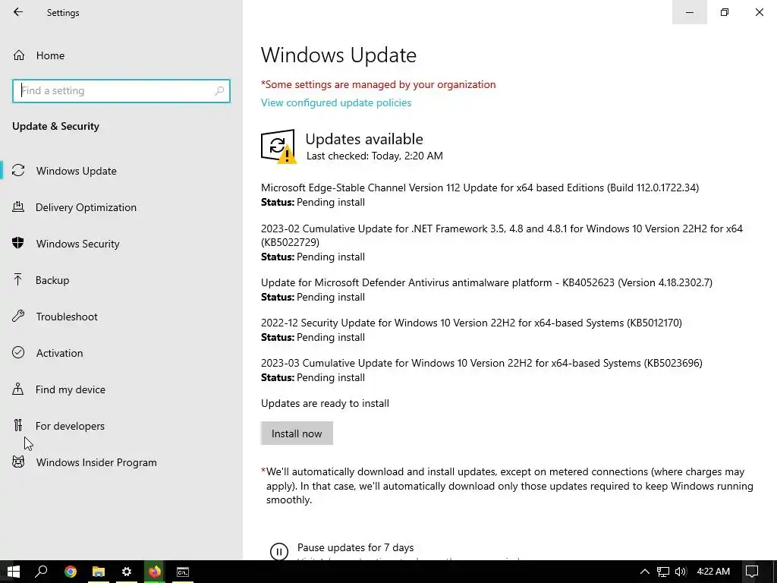Click Pause updates for 7 days
The image size is (777, 583).
tap(355, 547)
